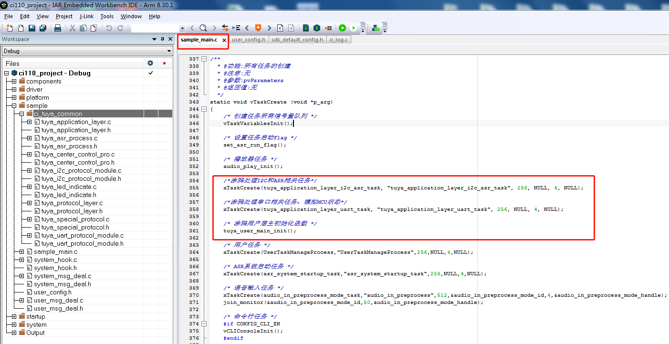
Task: Switch to the sdk_default_config.h tab
Action: [297, 40]
